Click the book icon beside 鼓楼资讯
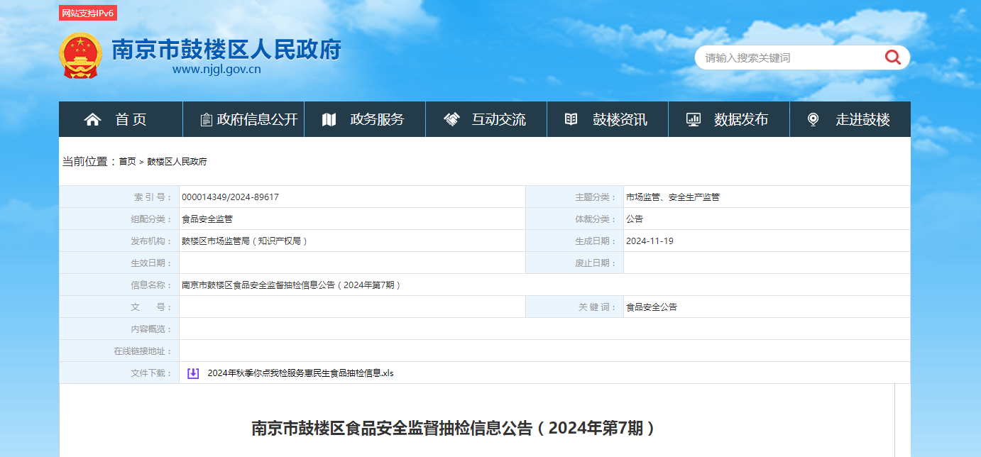This screenshot has width=981, height=457. tap(571, 119)
